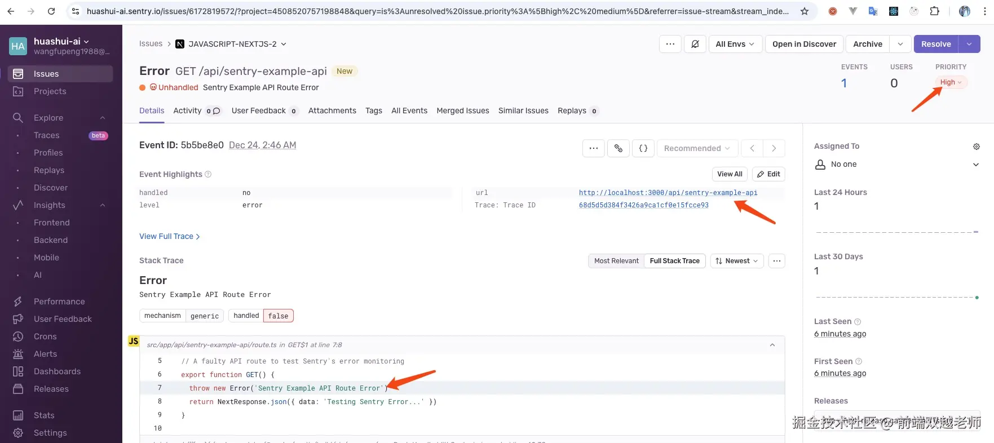This screenshot has width=994, height=443.
Task: Open issue more actions ellipsis button
Action: point(670,44)
